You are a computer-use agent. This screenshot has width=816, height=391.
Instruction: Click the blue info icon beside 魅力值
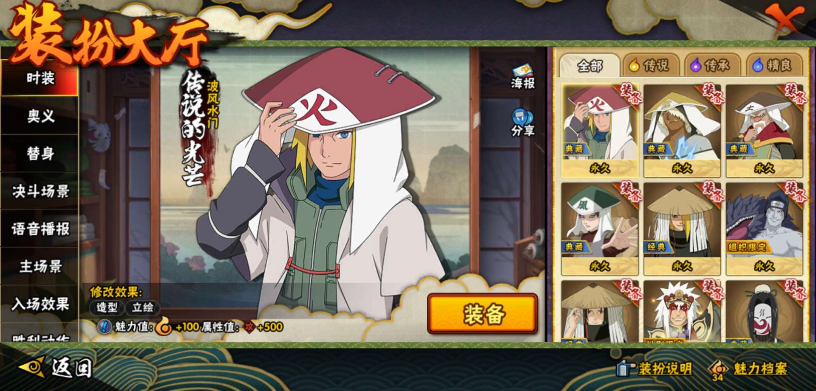coord(105,327)
